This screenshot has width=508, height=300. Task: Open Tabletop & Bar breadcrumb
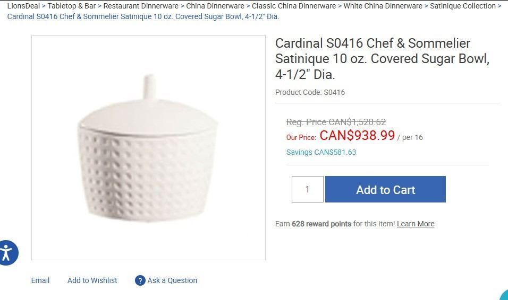(x=72, y=6)
